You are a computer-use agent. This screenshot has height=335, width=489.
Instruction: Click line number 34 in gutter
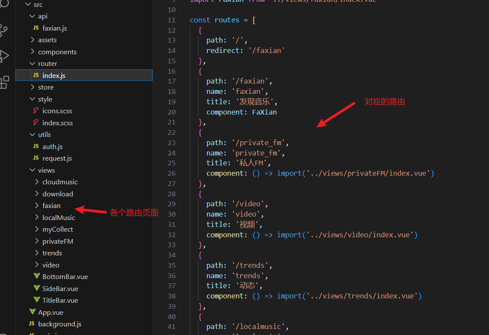click(172, 255)
